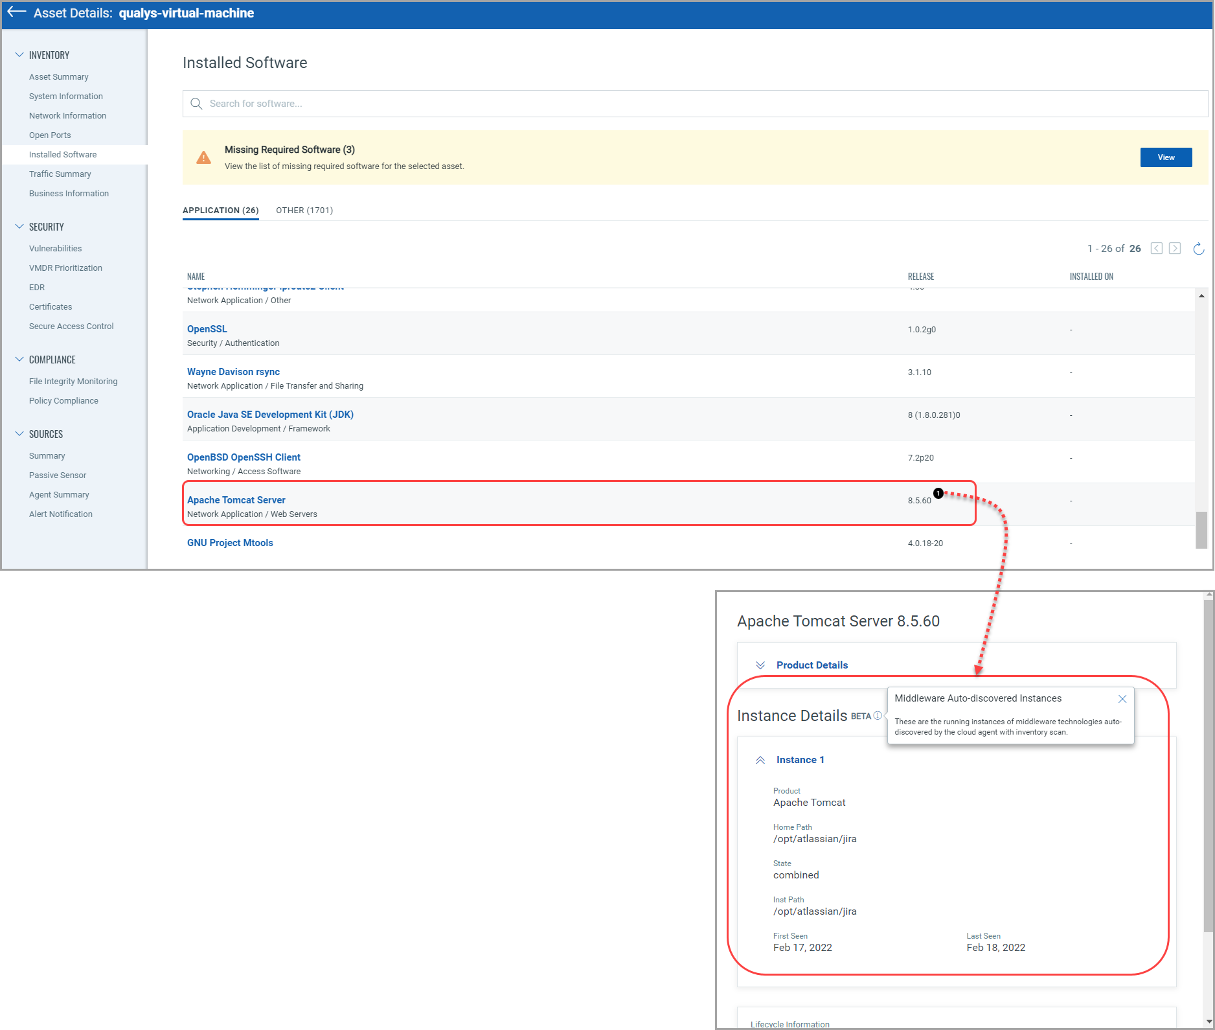Click release value 4.0.18-20
1215x1030 pixels.
[x=925, y=544]
